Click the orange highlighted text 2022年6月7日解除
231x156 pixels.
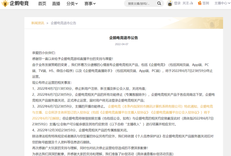point(46,119)
